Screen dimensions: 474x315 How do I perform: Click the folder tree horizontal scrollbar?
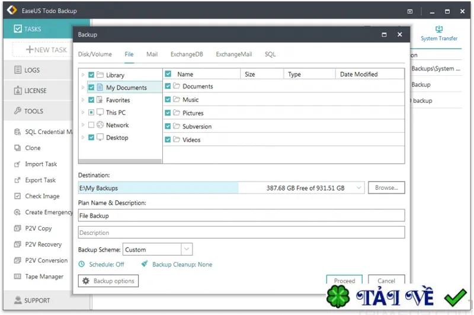(120, 160)
